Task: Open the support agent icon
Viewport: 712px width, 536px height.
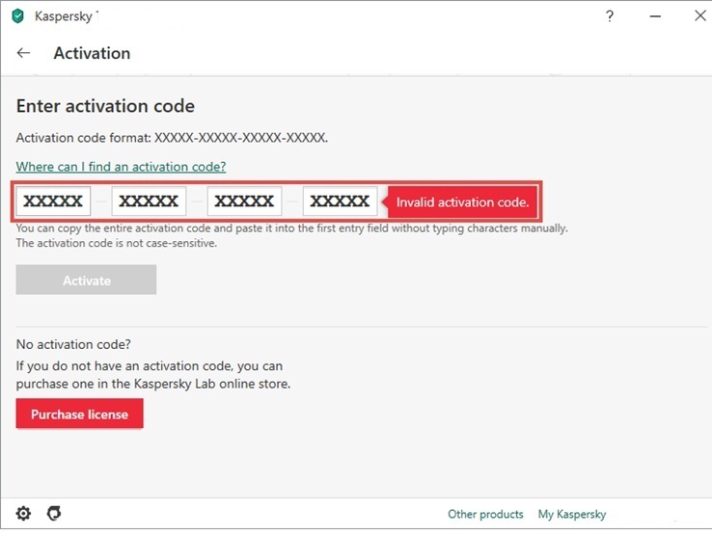Action: (54, 513)
